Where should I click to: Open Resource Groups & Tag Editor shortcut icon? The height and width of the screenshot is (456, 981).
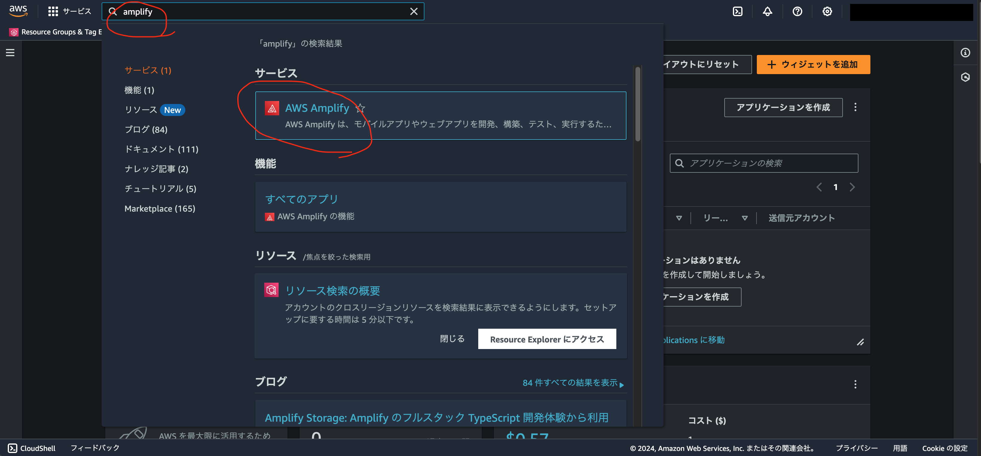click(x=14, y=32)
